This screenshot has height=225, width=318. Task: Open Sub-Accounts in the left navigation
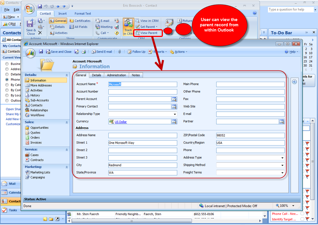point(40,100)
